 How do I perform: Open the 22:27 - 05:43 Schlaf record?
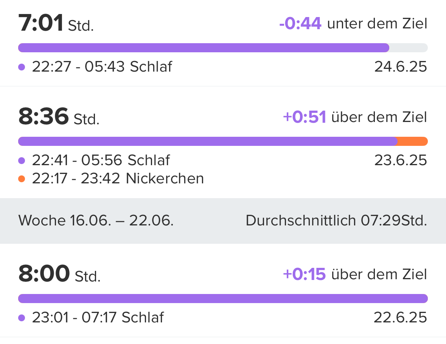[102, 67]
